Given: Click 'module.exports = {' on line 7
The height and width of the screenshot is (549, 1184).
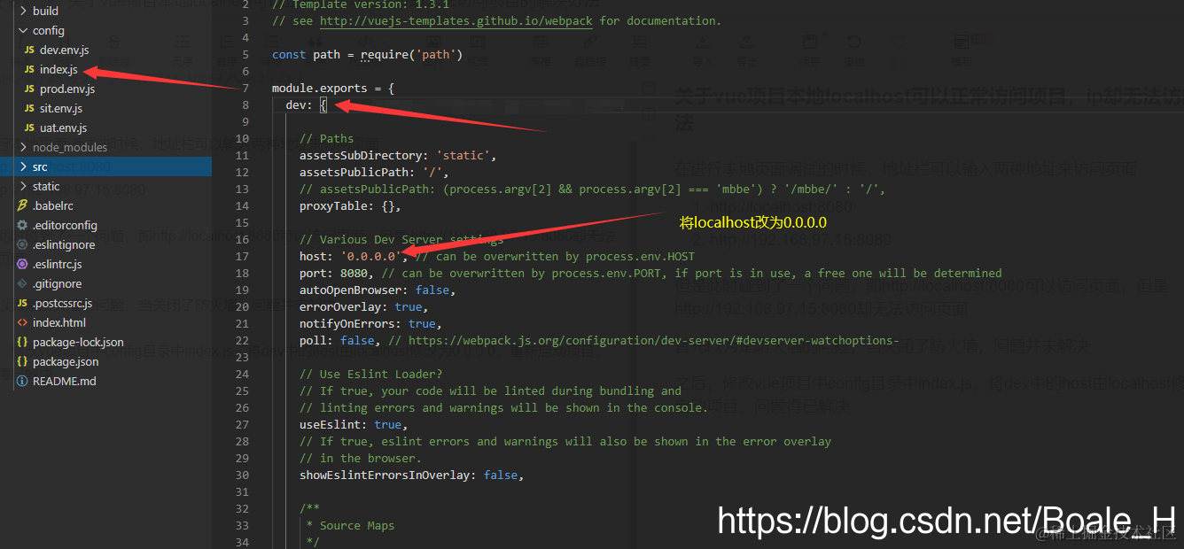Looking at the screenshot, I should point(333,89).
